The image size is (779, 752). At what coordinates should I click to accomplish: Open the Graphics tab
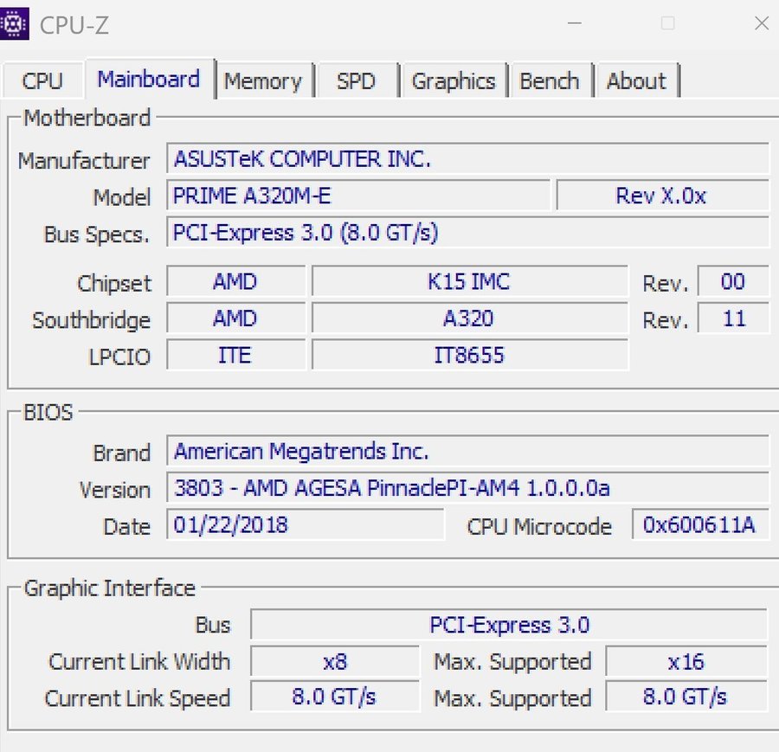click(454, 81)
